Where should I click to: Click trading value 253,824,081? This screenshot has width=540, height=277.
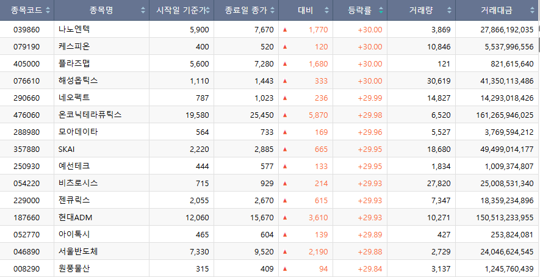512,235
